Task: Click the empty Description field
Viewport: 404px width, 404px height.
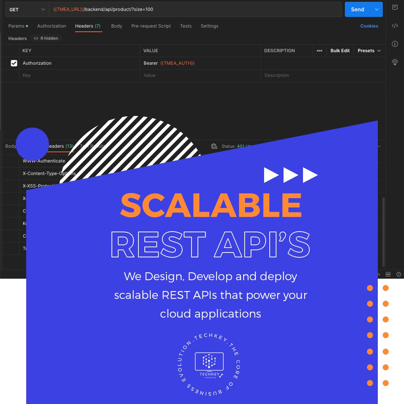Action: pyautogui.click(x=323, y=76)
